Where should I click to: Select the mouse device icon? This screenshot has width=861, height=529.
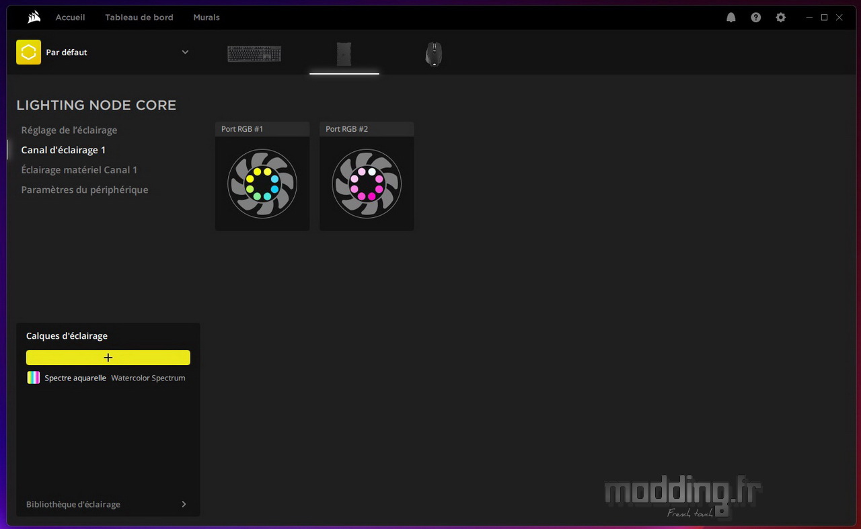click(434, 54)
